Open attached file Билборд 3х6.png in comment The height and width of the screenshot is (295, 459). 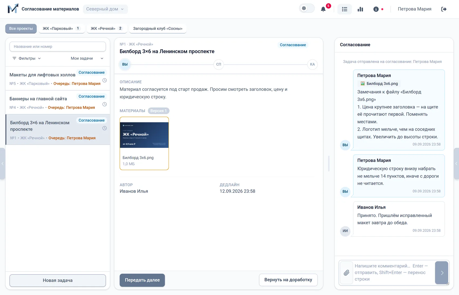coord(379,84)
